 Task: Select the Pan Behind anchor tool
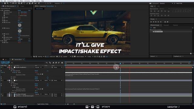coord(16,3)
